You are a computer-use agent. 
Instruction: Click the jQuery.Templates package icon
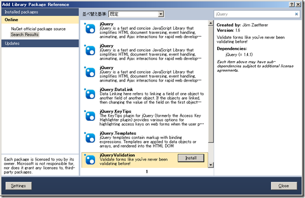(x=90, y=138)
